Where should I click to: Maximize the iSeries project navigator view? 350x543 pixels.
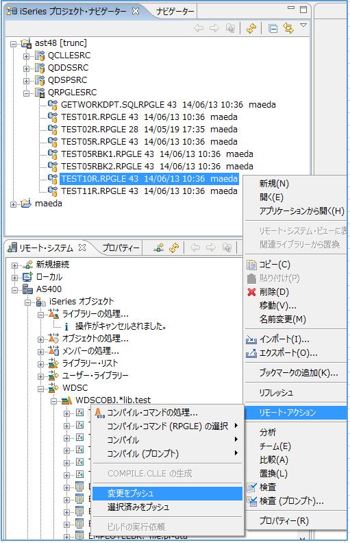(303, 10)
